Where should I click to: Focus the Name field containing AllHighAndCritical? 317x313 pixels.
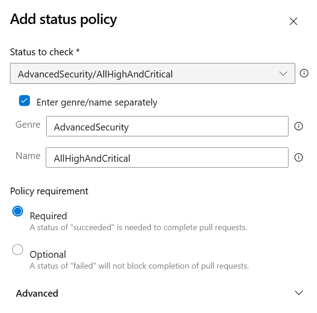pos(167,158)
